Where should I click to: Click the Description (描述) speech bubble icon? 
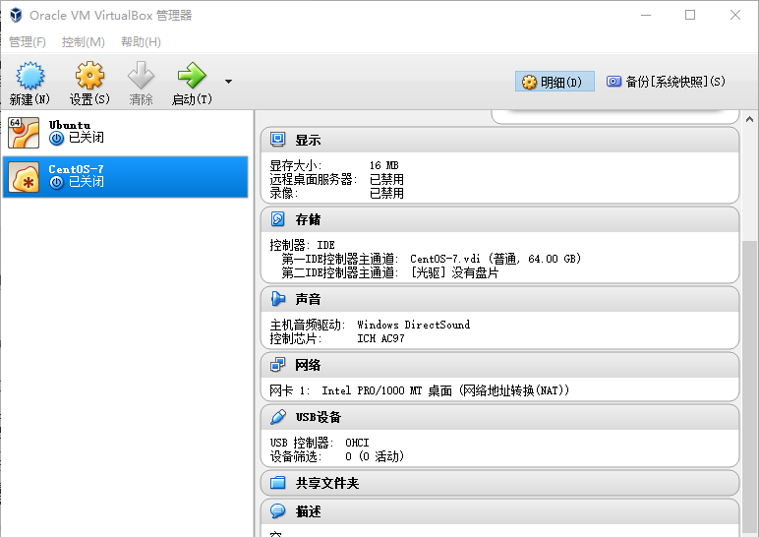278,511
